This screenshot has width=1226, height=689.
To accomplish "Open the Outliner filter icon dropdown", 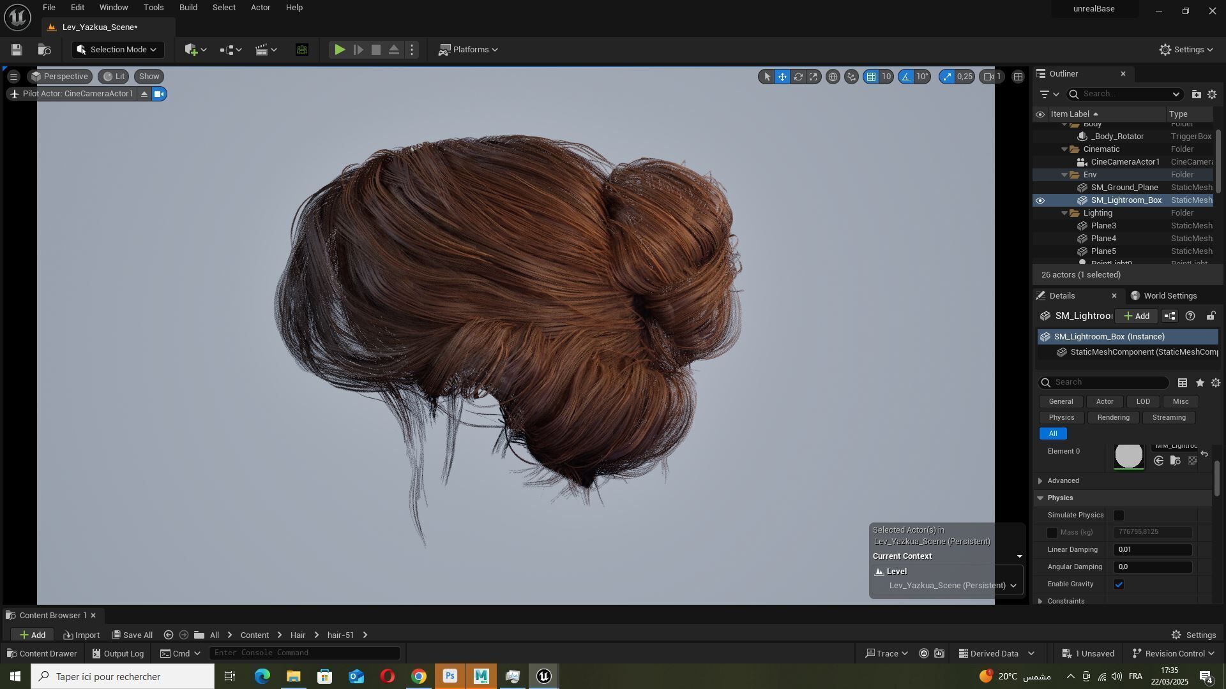I will [x=1049, y=94].
